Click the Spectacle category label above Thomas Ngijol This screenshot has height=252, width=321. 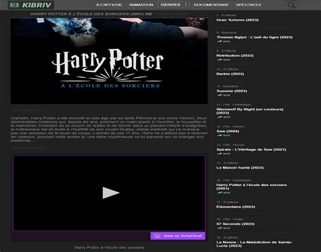point(229,33)
